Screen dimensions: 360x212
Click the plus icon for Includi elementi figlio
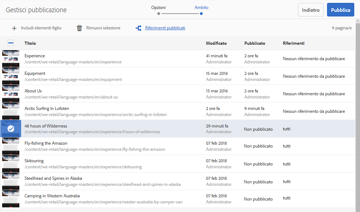[14, 28]
